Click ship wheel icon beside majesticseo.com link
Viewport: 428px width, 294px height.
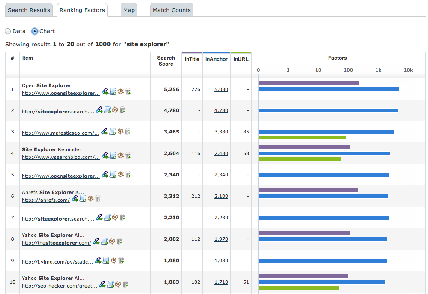click(120, 131)
